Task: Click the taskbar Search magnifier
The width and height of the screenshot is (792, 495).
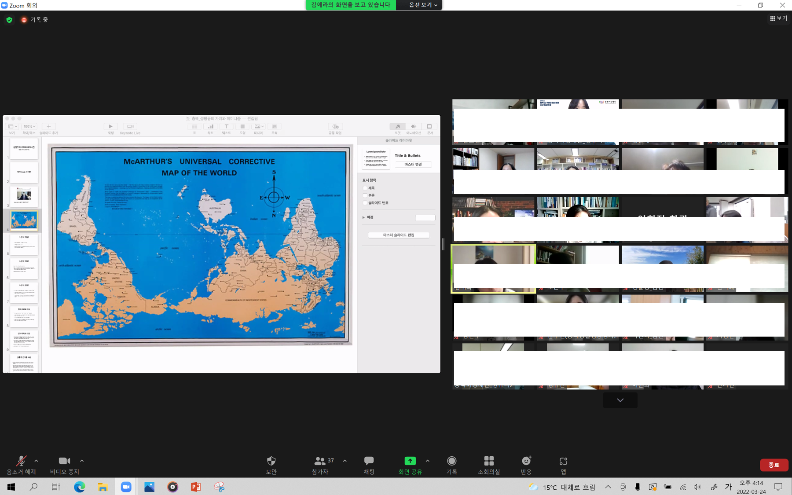Action: 33,487
